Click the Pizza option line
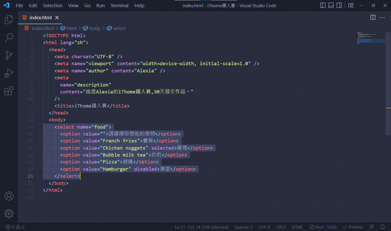The width and height of the screenshot is (391, 231). tap(109, 162)
